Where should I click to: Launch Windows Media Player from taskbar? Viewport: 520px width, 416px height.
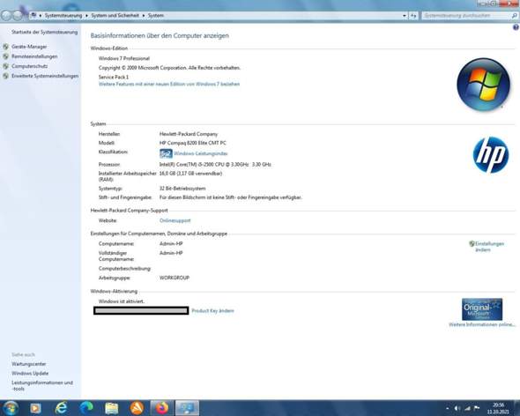click(x=35, y=408)
